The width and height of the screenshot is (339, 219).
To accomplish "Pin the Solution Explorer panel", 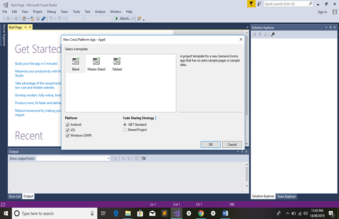I will click(x=330, y=27).
